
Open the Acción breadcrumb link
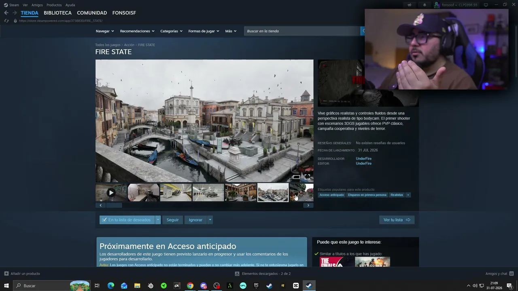pos(129,45)
